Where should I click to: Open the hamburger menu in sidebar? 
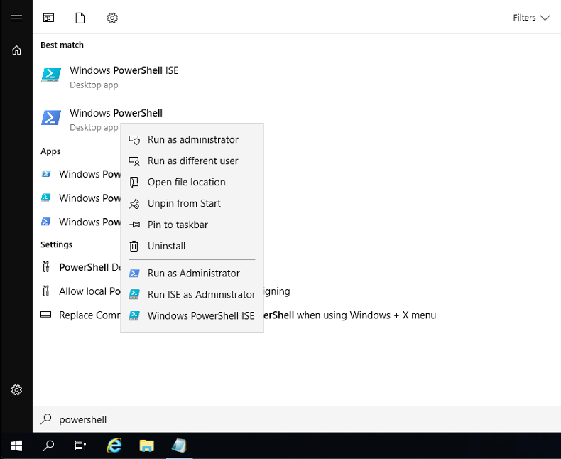pyautogui.click(x=16, y=18)
